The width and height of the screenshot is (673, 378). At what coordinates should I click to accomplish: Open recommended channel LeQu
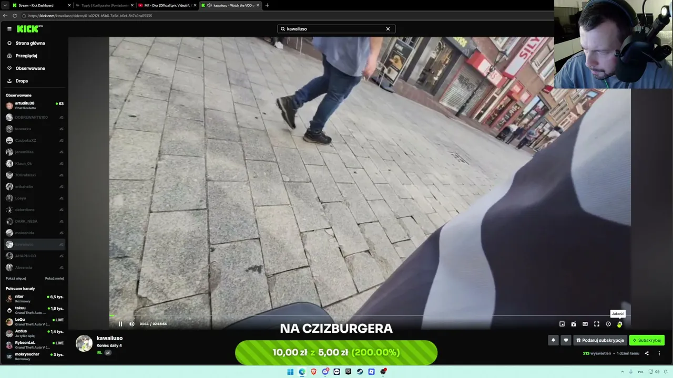[34, 322]
